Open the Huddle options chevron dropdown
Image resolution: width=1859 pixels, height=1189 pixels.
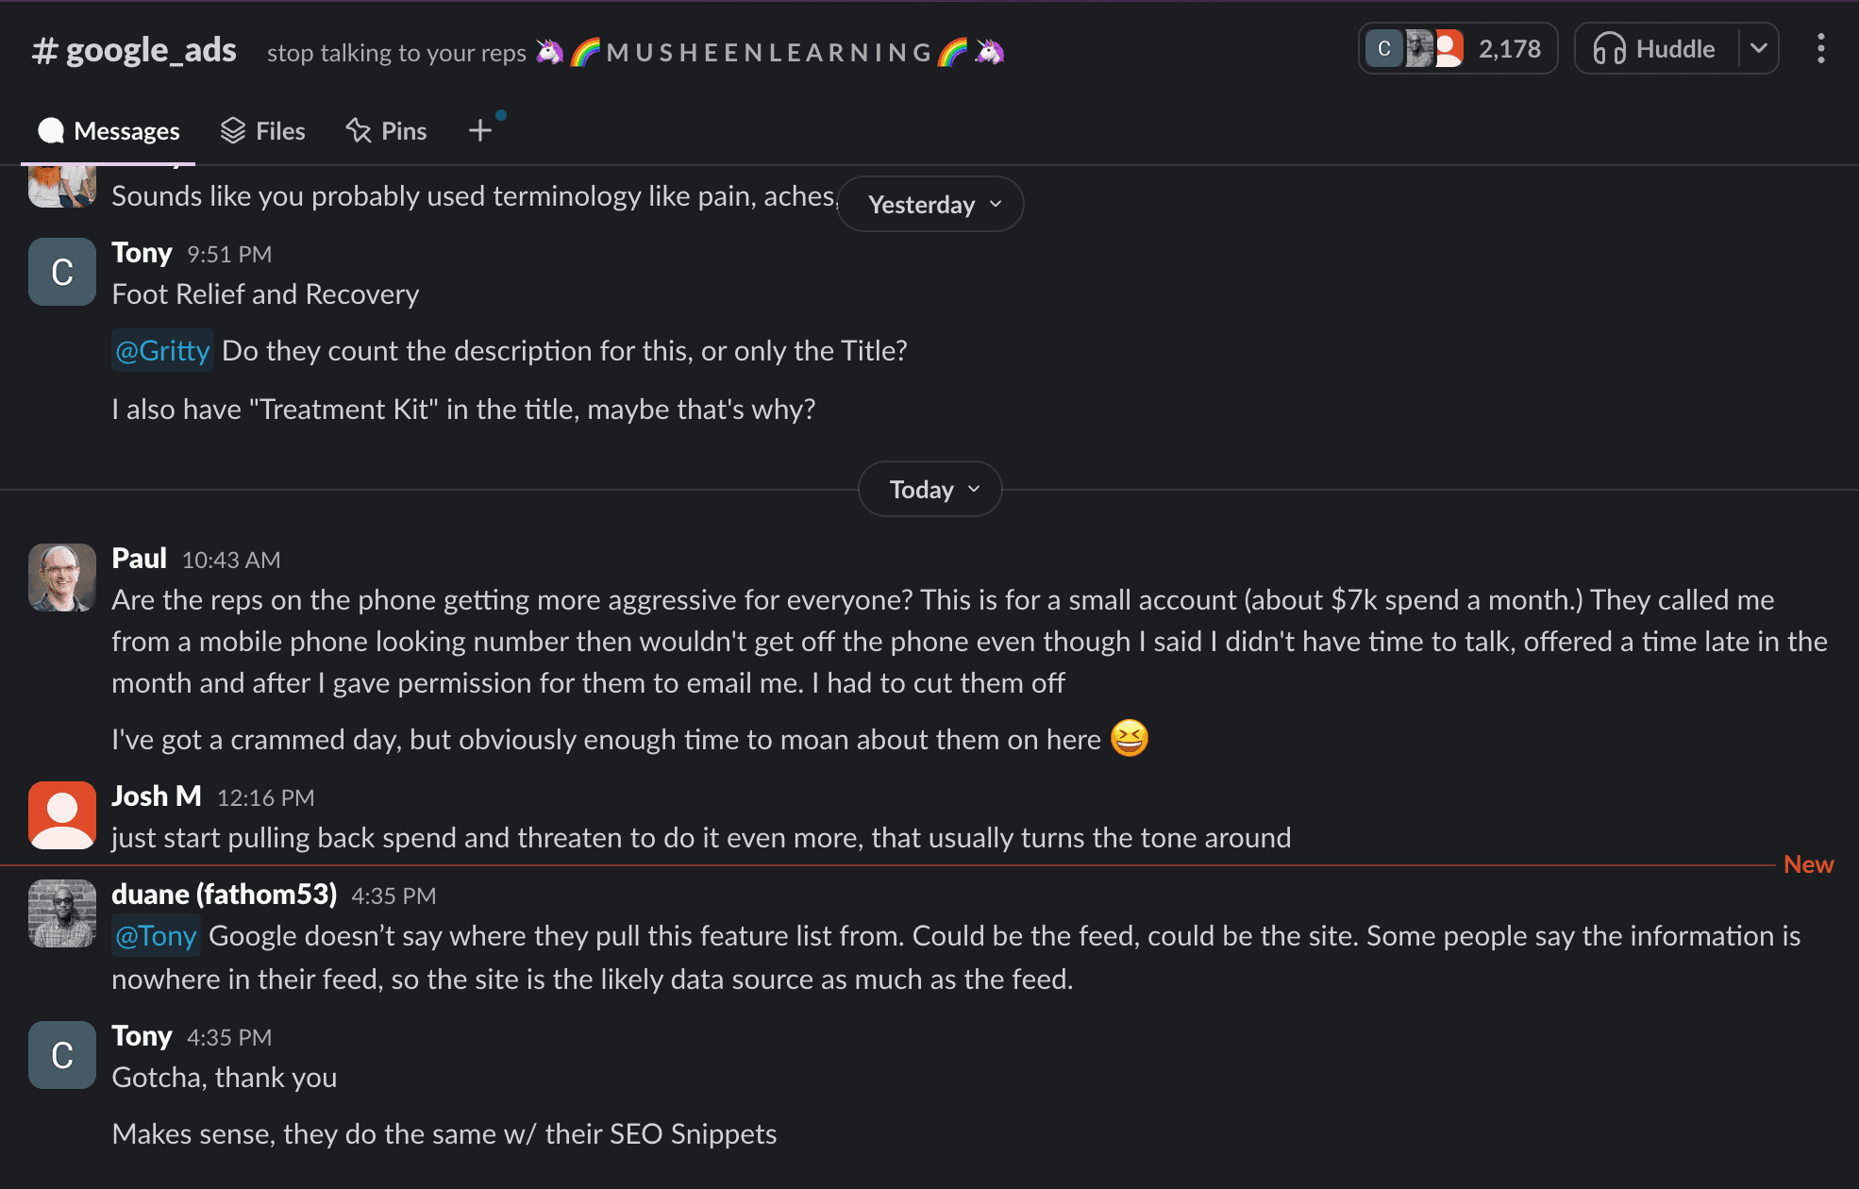click(1759, 48)
